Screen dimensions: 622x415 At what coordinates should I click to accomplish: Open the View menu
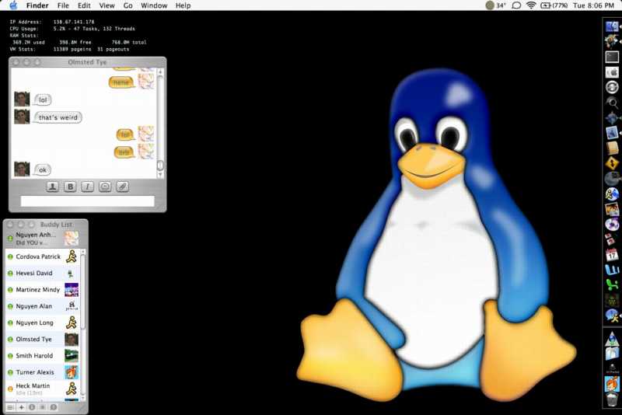tap(107, 5)
